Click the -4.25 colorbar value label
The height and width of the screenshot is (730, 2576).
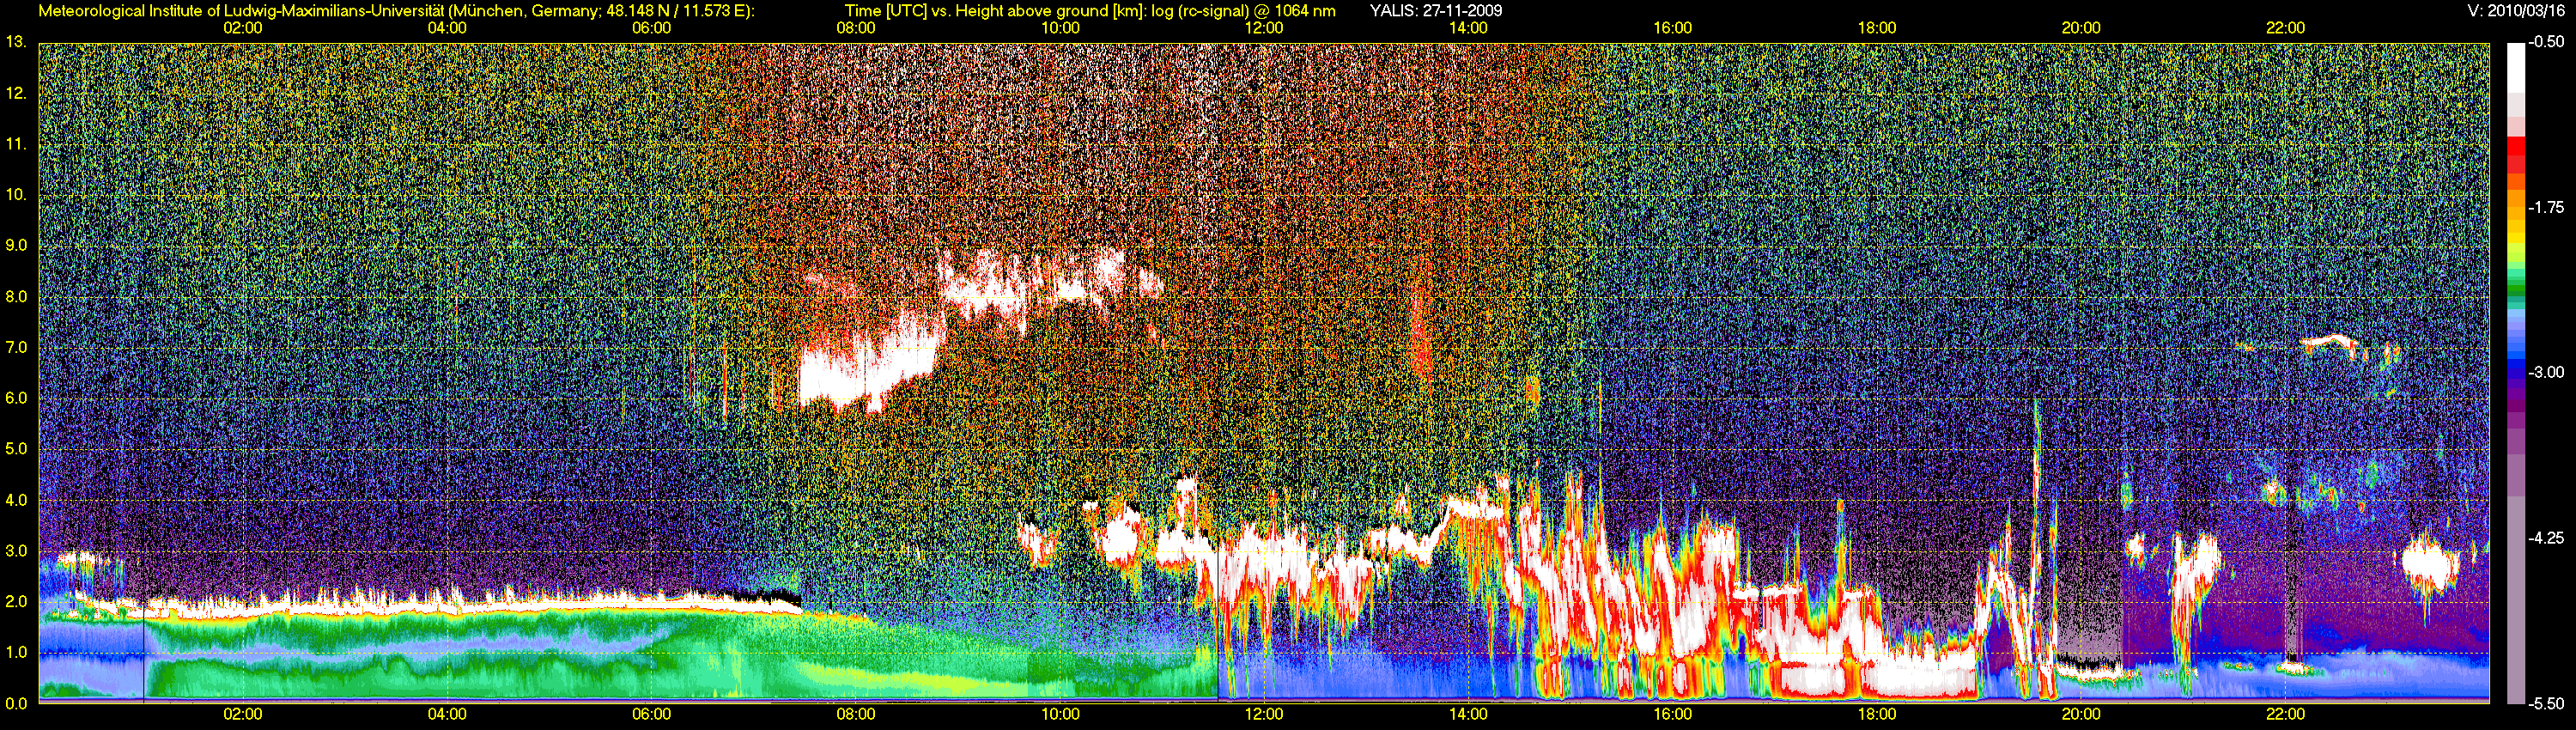pos(2547,538)
